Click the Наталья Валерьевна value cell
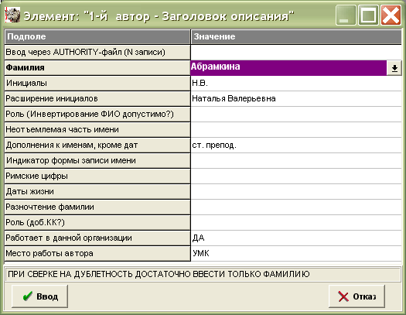 (x=296, y=99)
